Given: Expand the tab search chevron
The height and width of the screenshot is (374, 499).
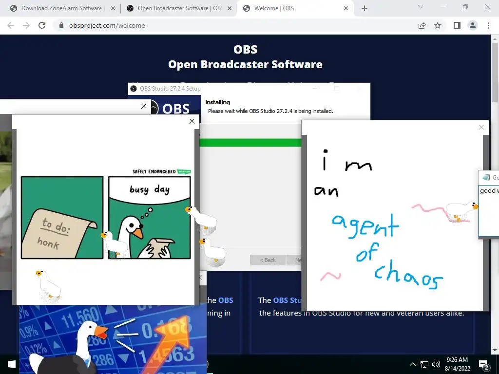Looking at the screenshot, I should coord(421,7).
